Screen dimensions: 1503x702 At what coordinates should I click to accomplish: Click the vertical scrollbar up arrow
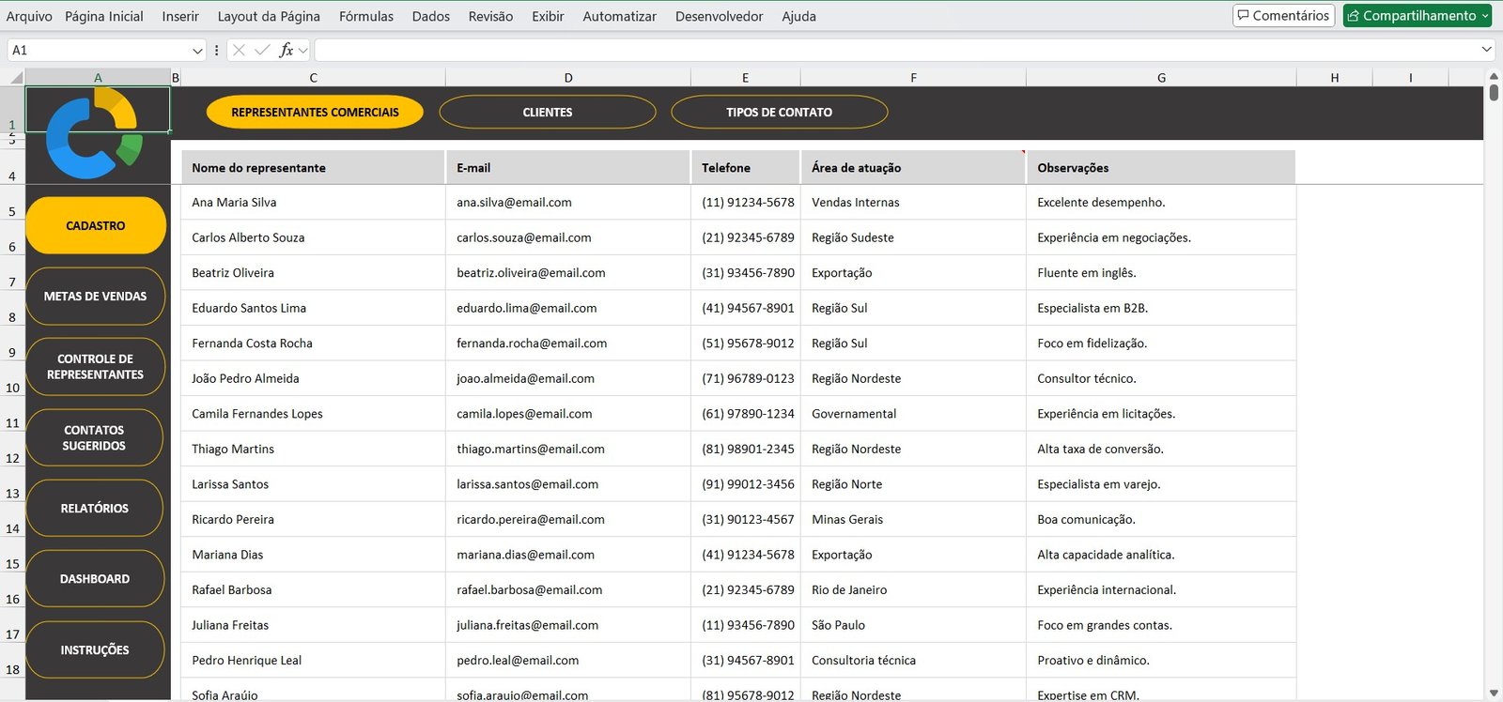[x=1494, y=76]
